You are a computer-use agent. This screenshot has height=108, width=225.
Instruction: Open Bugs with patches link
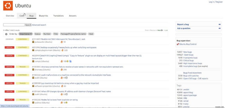191,76
